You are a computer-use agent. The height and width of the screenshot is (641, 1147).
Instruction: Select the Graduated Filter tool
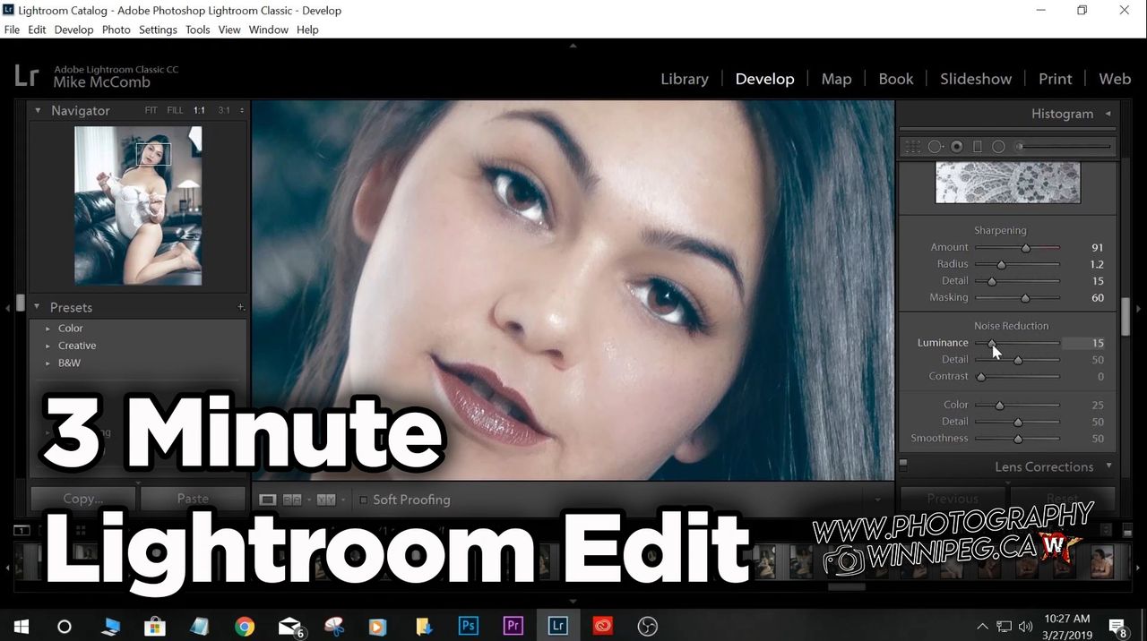[x=978, y=147]
